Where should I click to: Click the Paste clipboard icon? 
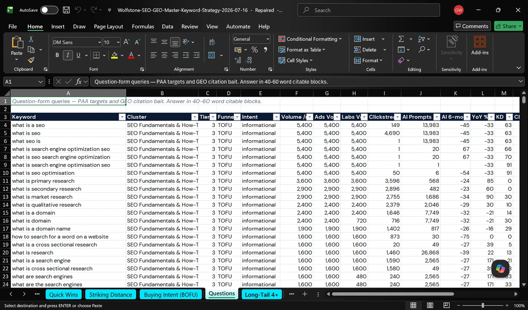pos(17,43)
